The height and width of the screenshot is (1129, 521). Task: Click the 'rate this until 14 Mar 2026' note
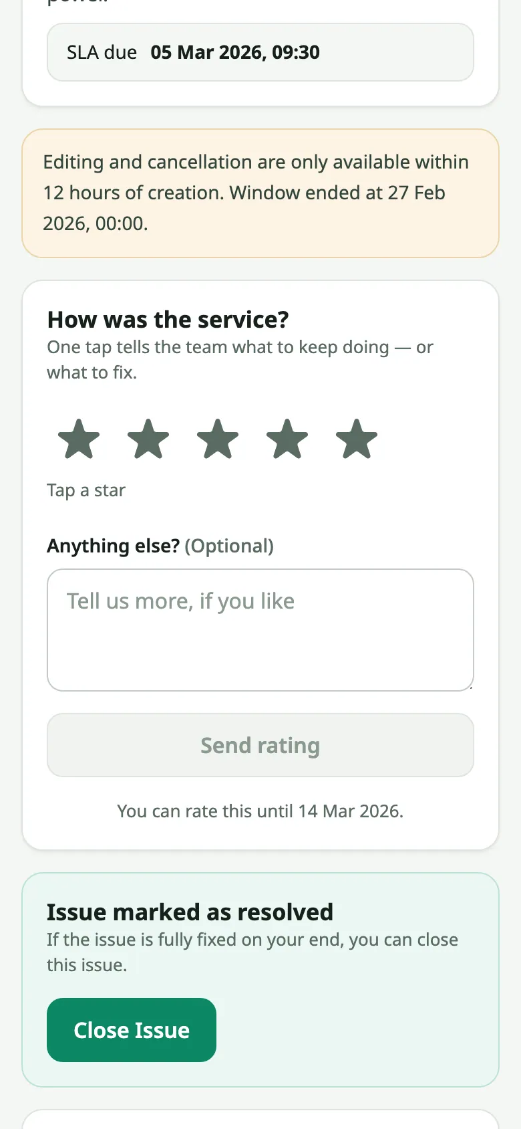click(260, 811)
